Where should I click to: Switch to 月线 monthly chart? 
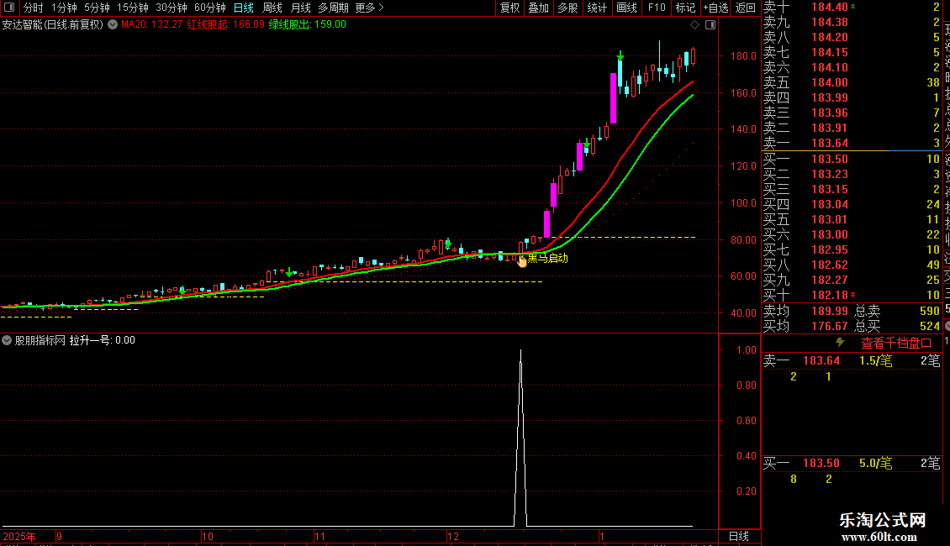[x=300, y=8]
